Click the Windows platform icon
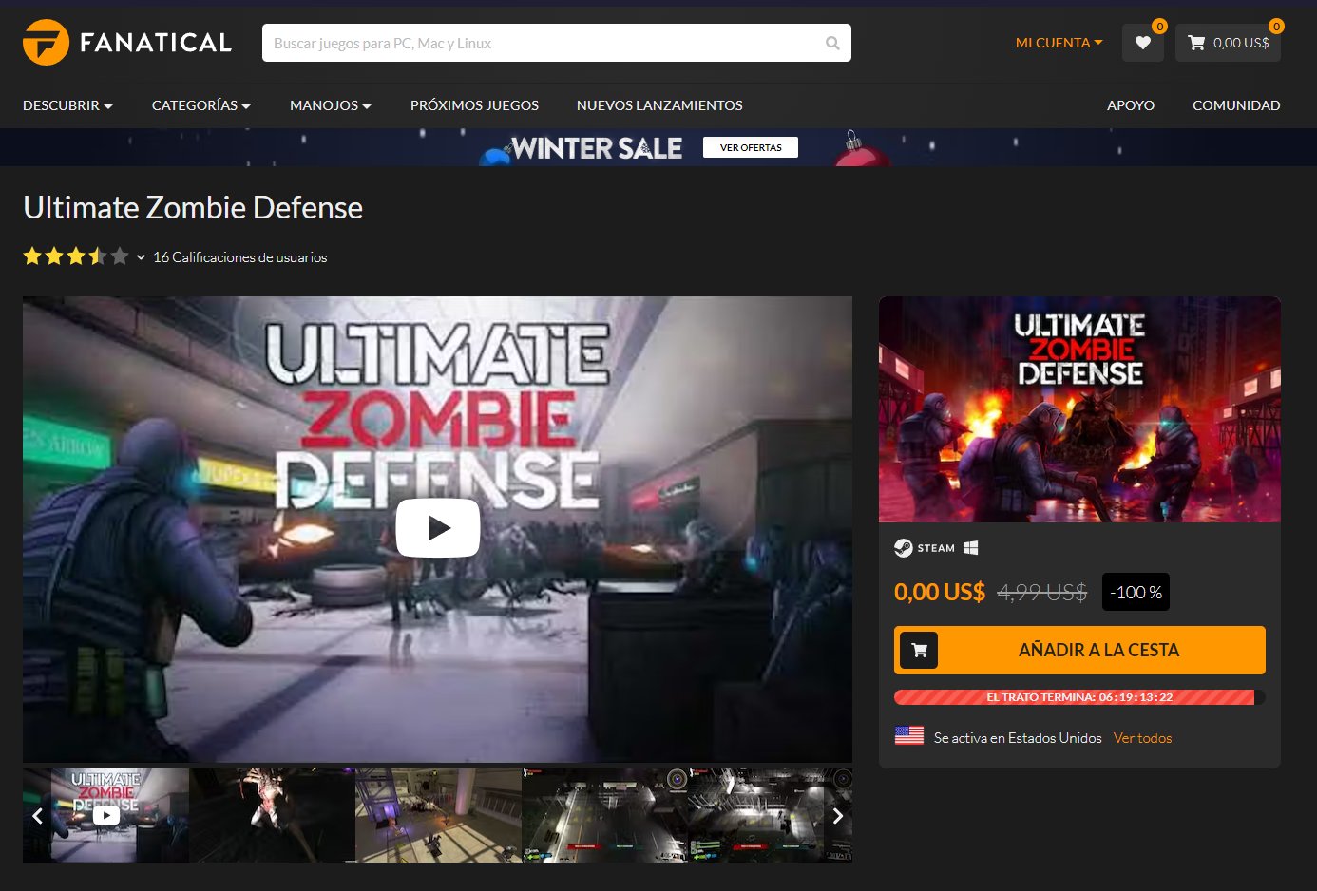Screen dimensions: 1317x891 click(x=970, y=548)
